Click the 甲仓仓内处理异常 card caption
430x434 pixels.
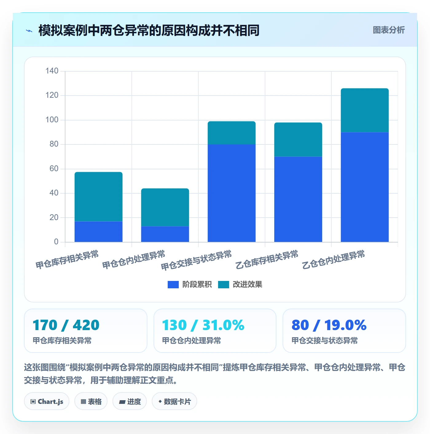tap(191, 341)
